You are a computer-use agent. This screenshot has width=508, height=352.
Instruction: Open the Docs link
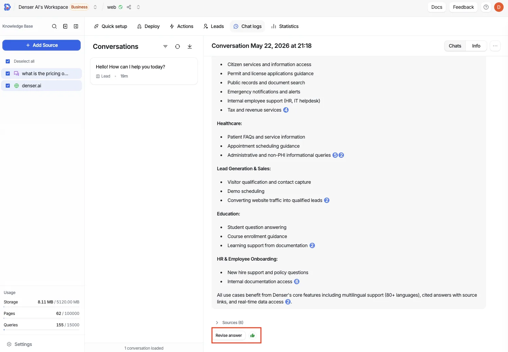pyautogui.click(x=437, y=7)
